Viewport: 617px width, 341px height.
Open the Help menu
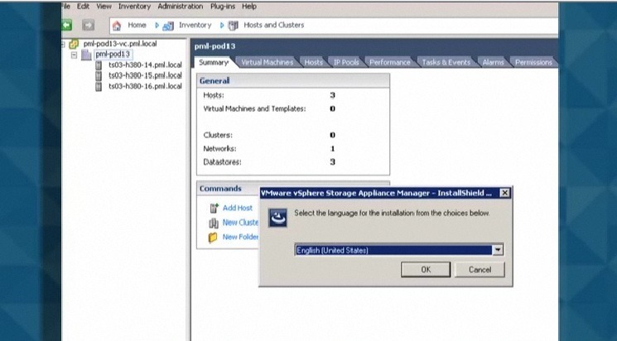249,7
